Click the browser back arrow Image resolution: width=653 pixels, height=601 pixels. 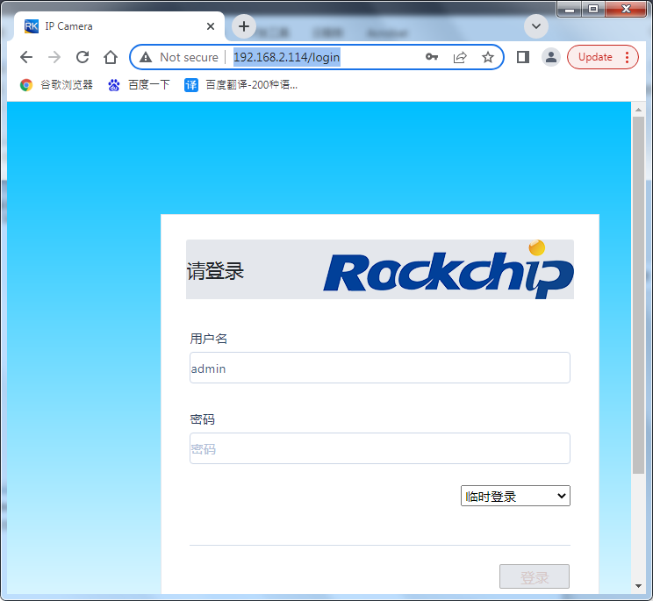pos(26,57)
